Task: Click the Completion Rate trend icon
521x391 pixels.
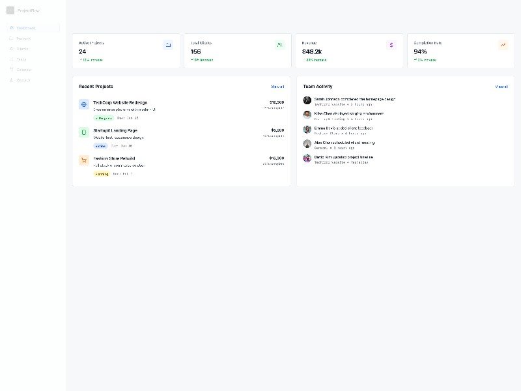Action: coord(503,45)
